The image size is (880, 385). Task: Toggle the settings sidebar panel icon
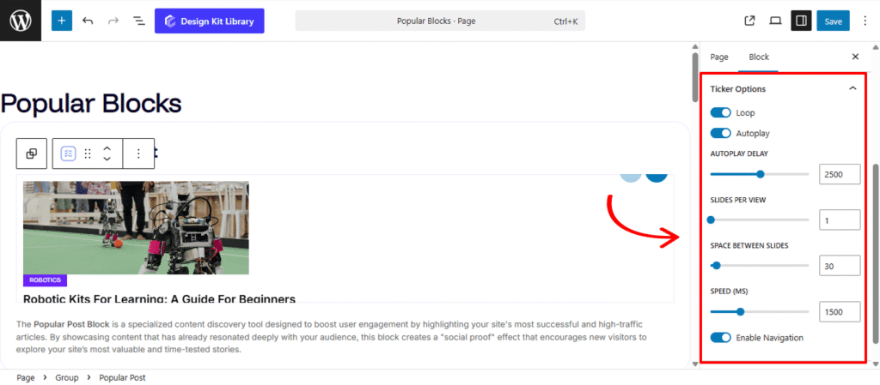coord(801,21)
